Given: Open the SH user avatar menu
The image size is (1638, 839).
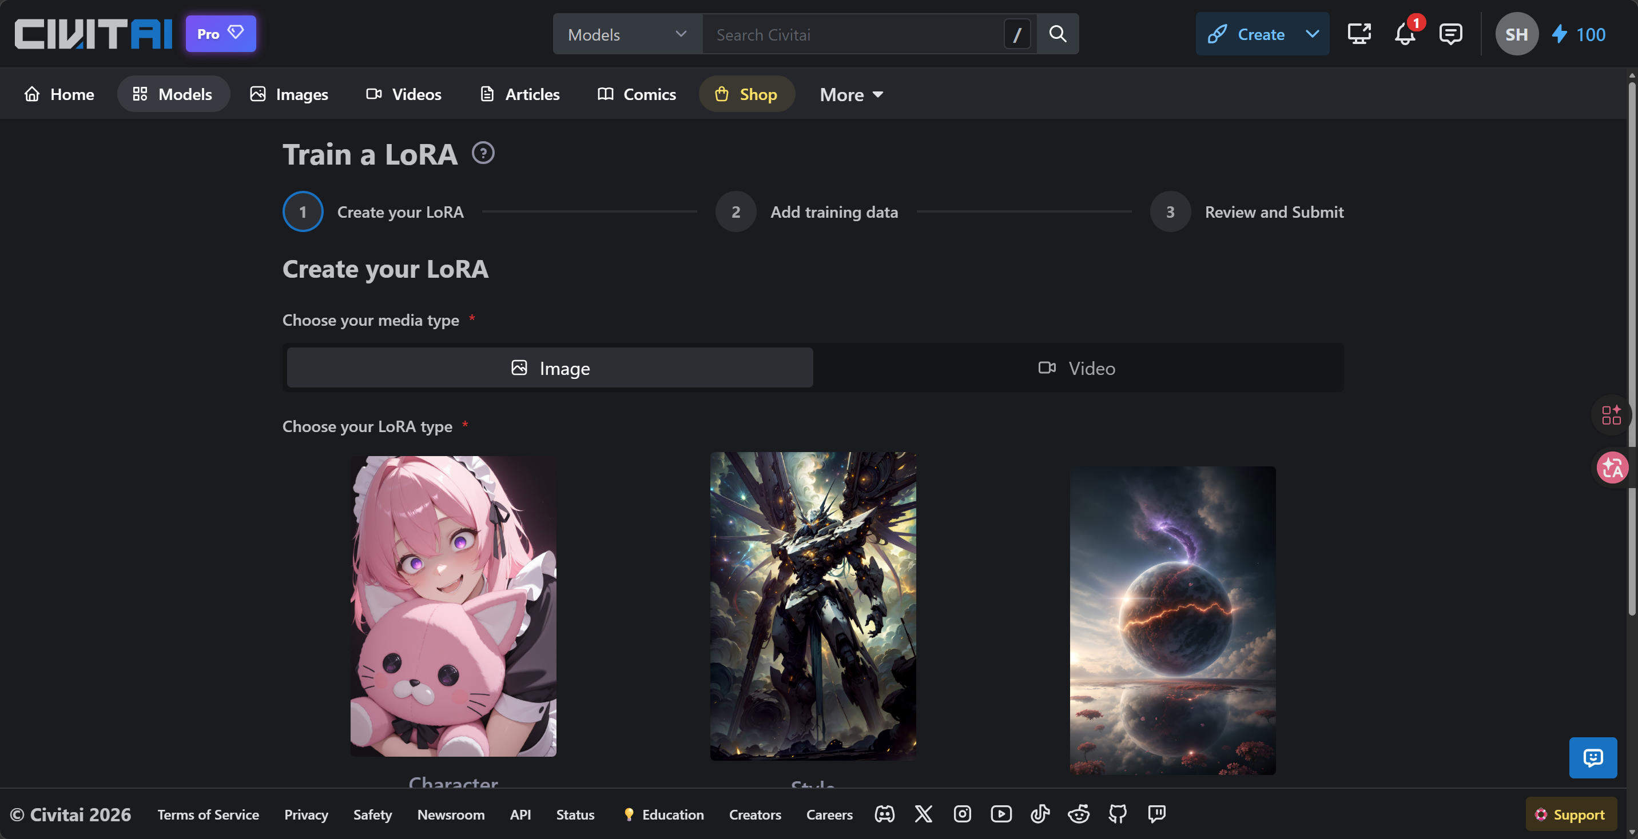Looking at the screenshot, I should coord(1517,34).
